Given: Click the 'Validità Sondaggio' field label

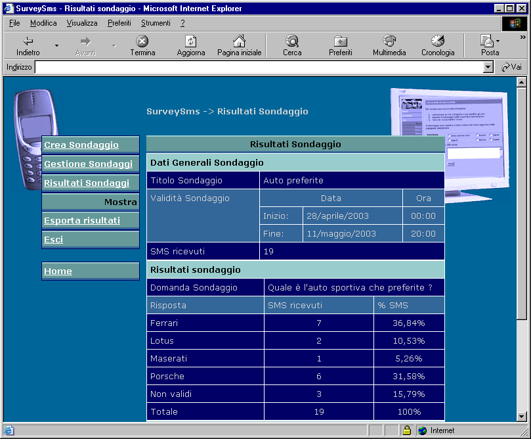Looking at the screenshot, I should click(190, 198).
